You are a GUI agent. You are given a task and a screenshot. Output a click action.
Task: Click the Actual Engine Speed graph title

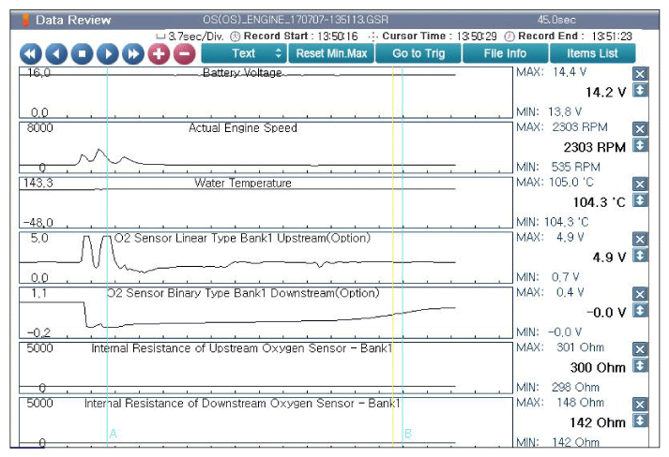click(243, 127)
